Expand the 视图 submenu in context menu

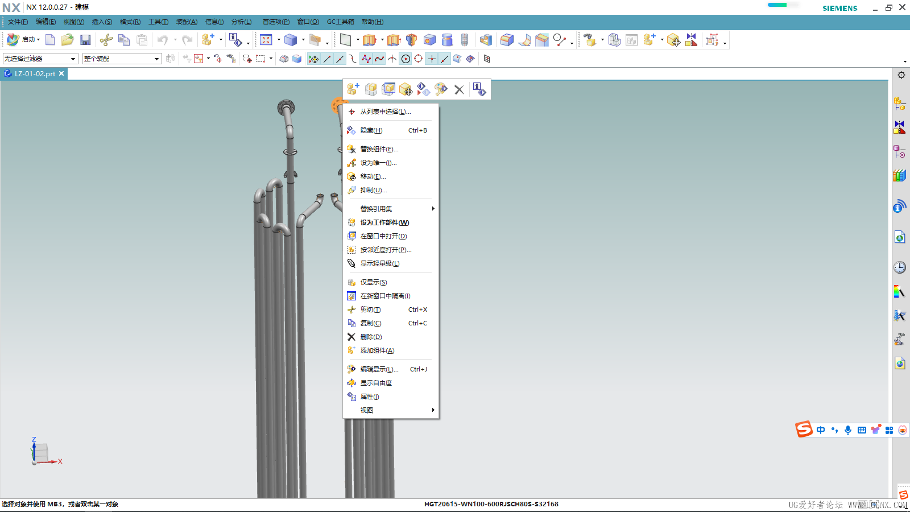pos(391,410)
